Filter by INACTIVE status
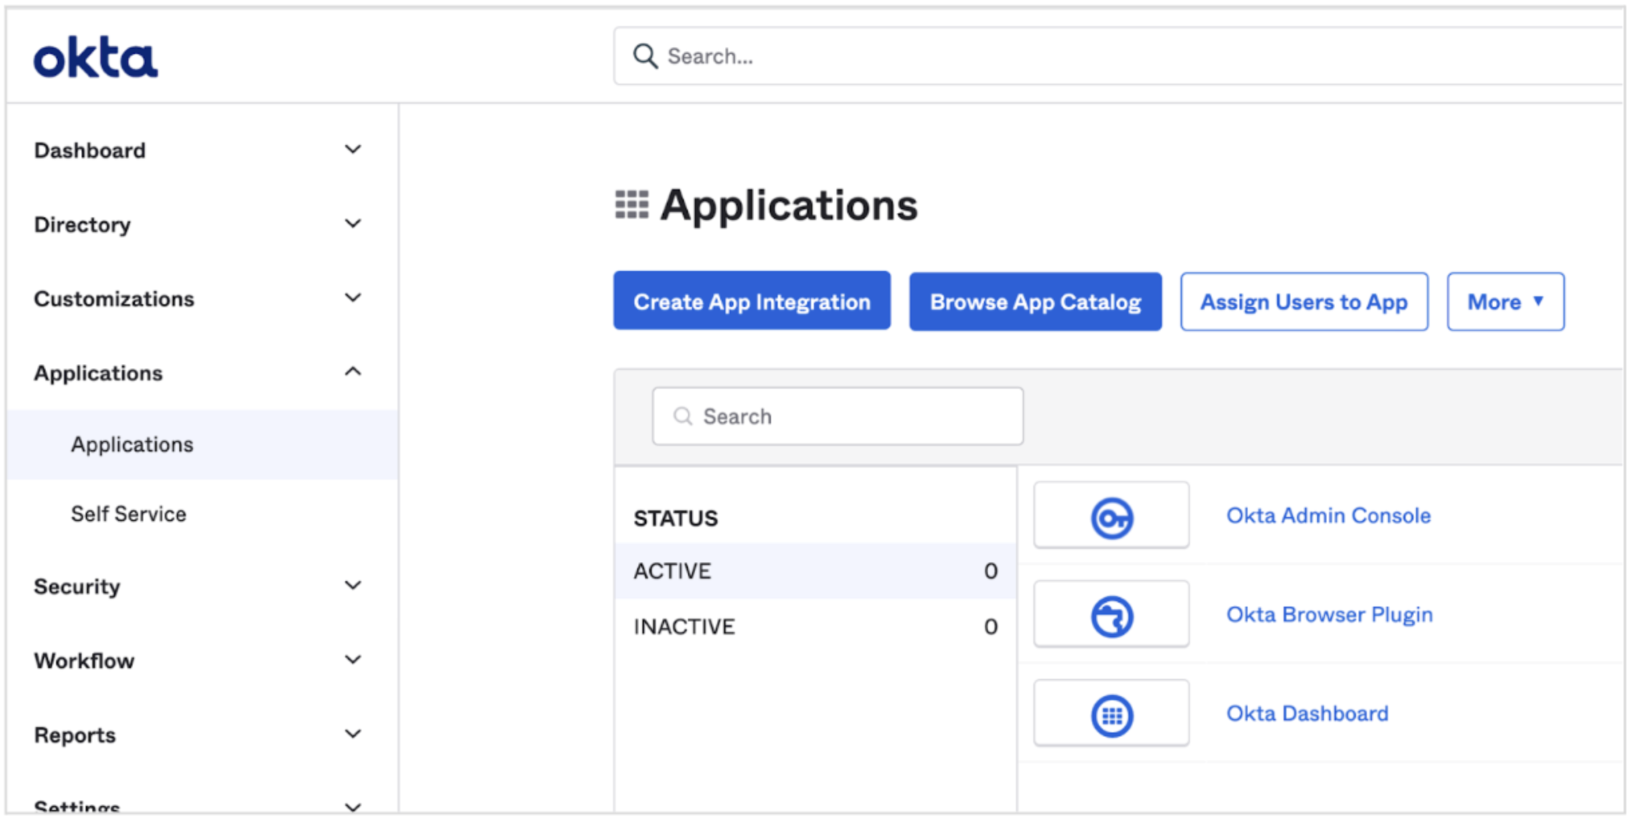 (815, 627)
